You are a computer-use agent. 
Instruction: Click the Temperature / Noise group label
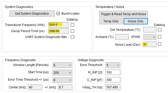coord(110,7)
